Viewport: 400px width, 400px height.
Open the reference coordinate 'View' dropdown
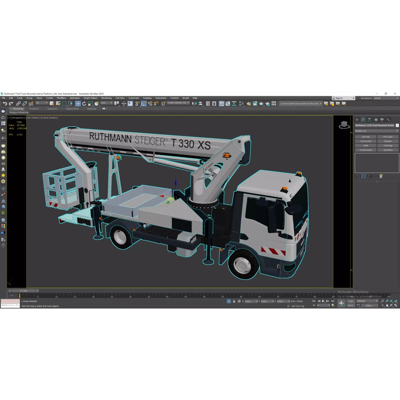(x=106, y=103)
